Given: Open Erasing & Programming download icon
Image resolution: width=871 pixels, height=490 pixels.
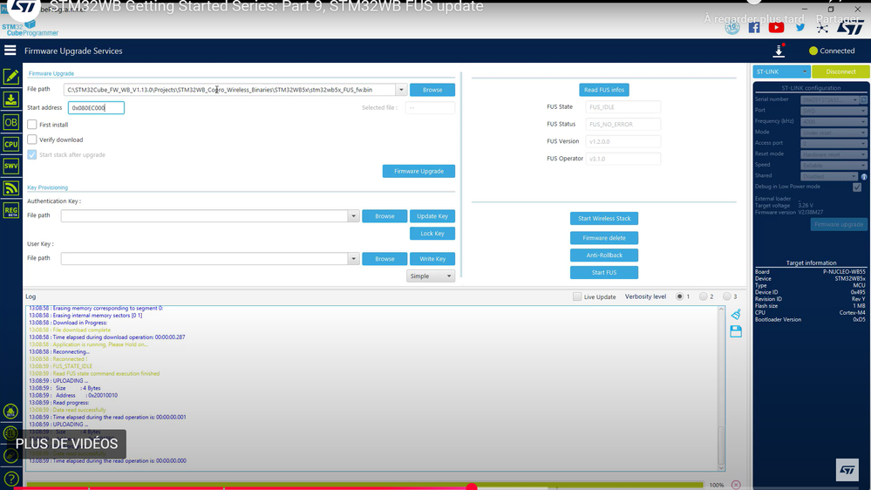Looking at the screenshot, I should [x=11, y=99].
